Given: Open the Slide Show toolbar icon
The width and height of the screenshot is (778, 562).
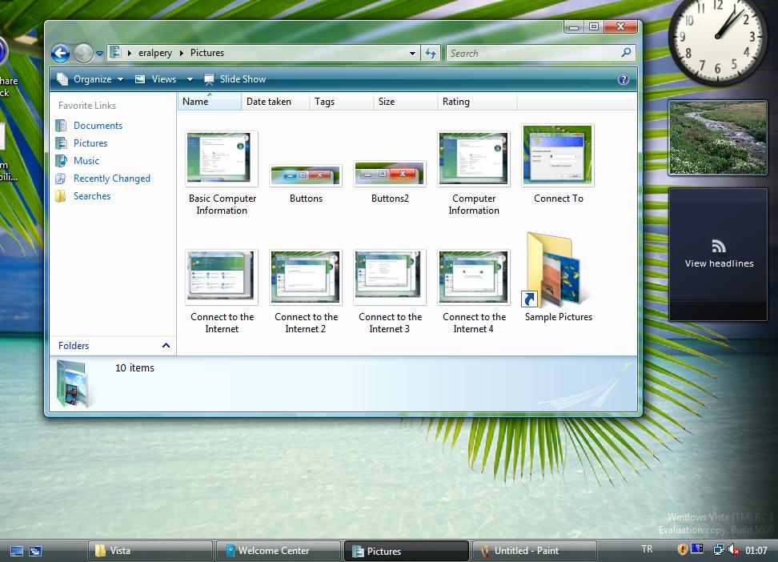Looking at the screenshot, I should 235,78.
